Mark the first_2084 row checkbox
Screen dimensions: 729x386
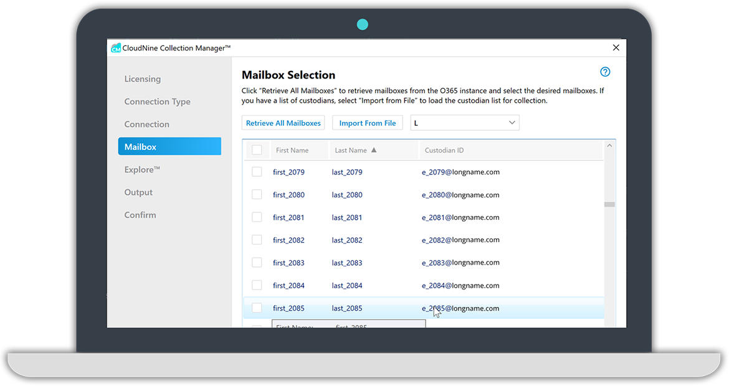pos(257,285)
